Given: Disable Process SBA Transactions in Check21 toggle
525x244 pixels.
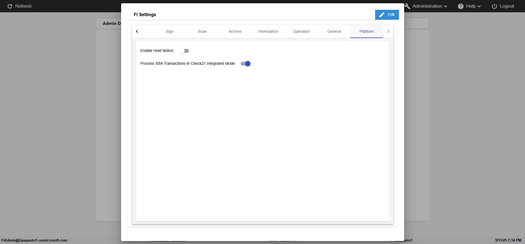Looking at the screenshot, I should 246,64.
